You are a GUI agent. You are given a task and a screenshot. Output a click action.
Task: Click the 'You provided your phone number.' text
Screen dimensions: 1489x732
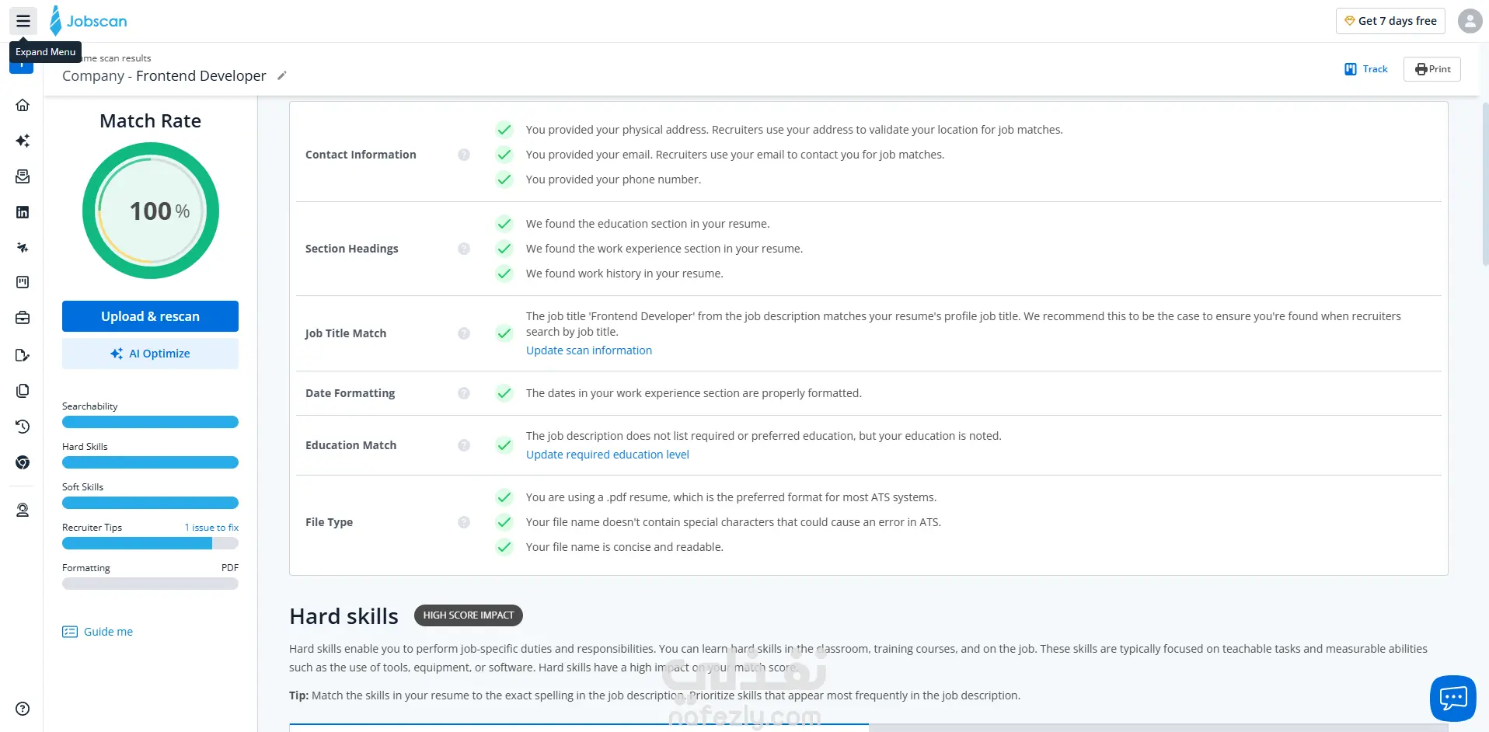(613, 180)
